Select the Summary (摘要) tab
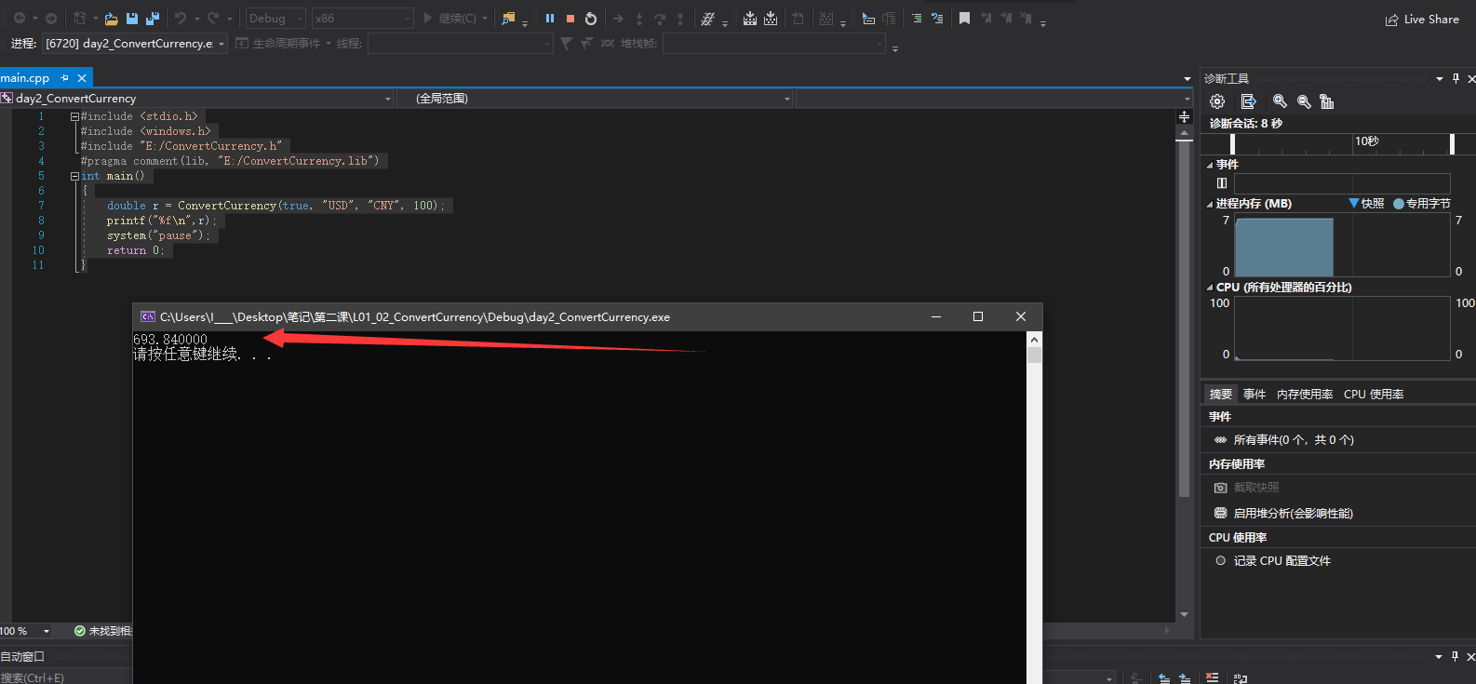The height and width of the screenshot is (684, 1476). [x=1220, y=395]
